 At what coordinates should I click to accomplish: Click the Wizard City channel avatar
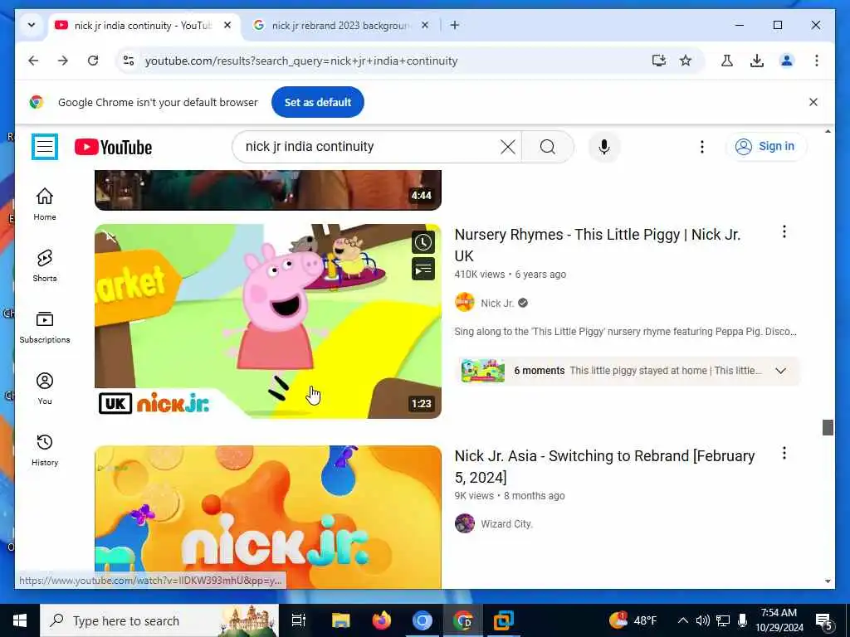(x=465, y=524)
